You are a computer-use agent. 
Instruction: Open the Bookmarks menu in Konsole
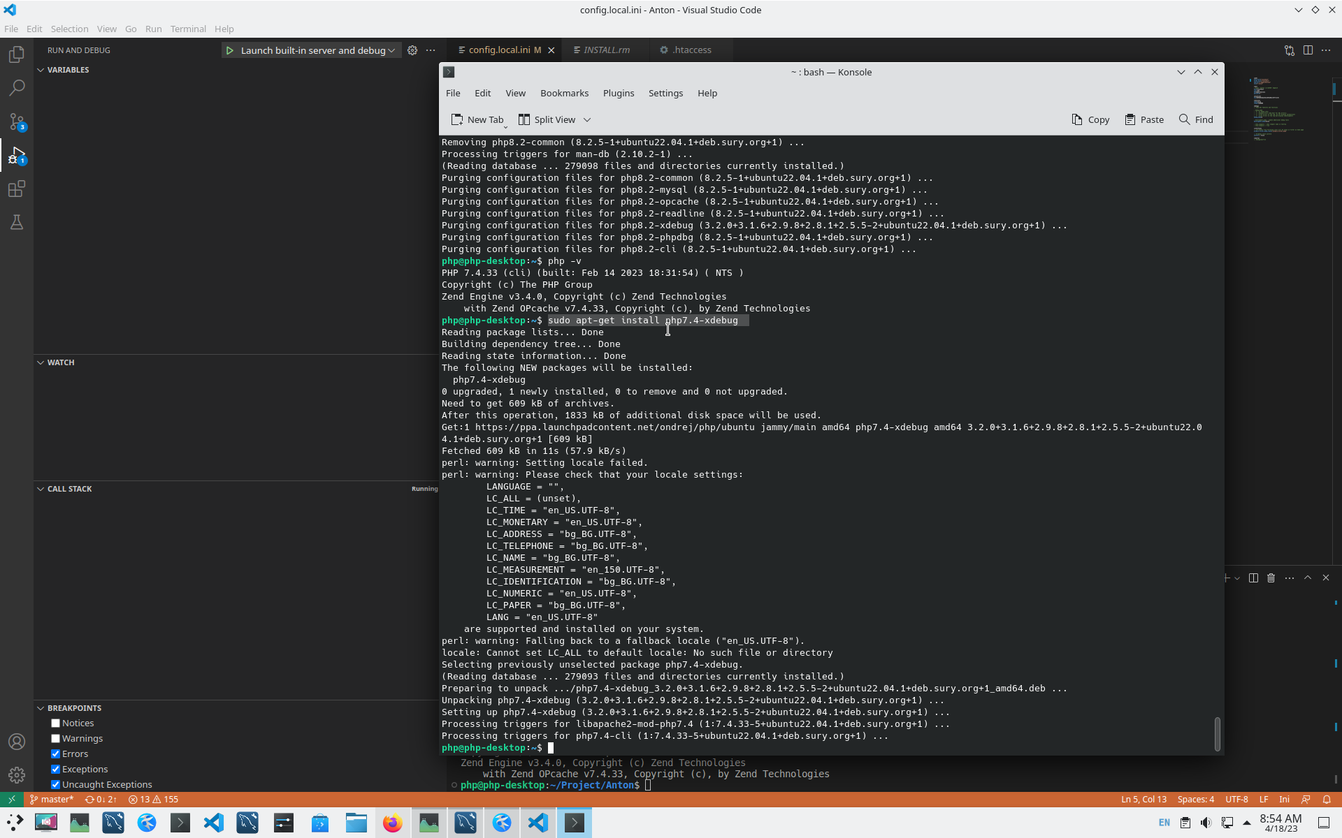tap(564, 93)
